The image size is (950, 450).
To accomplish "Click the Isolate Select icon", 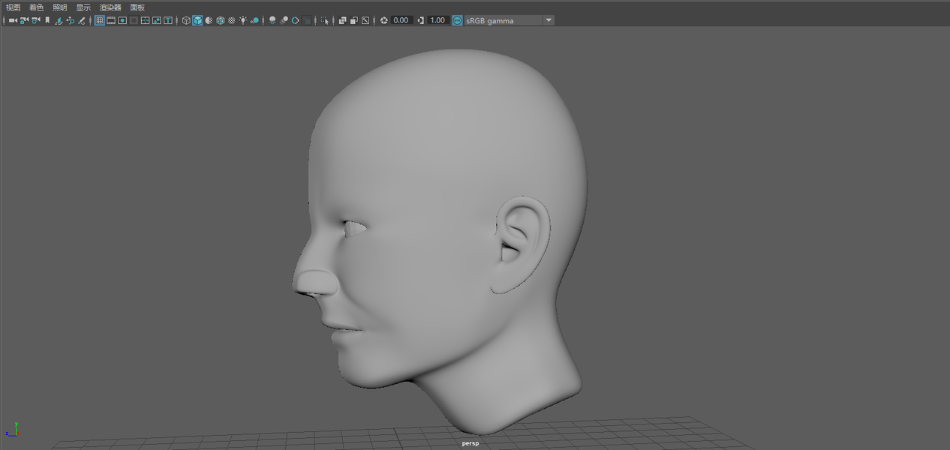I will pyautogui.click(x=324, y=20).
